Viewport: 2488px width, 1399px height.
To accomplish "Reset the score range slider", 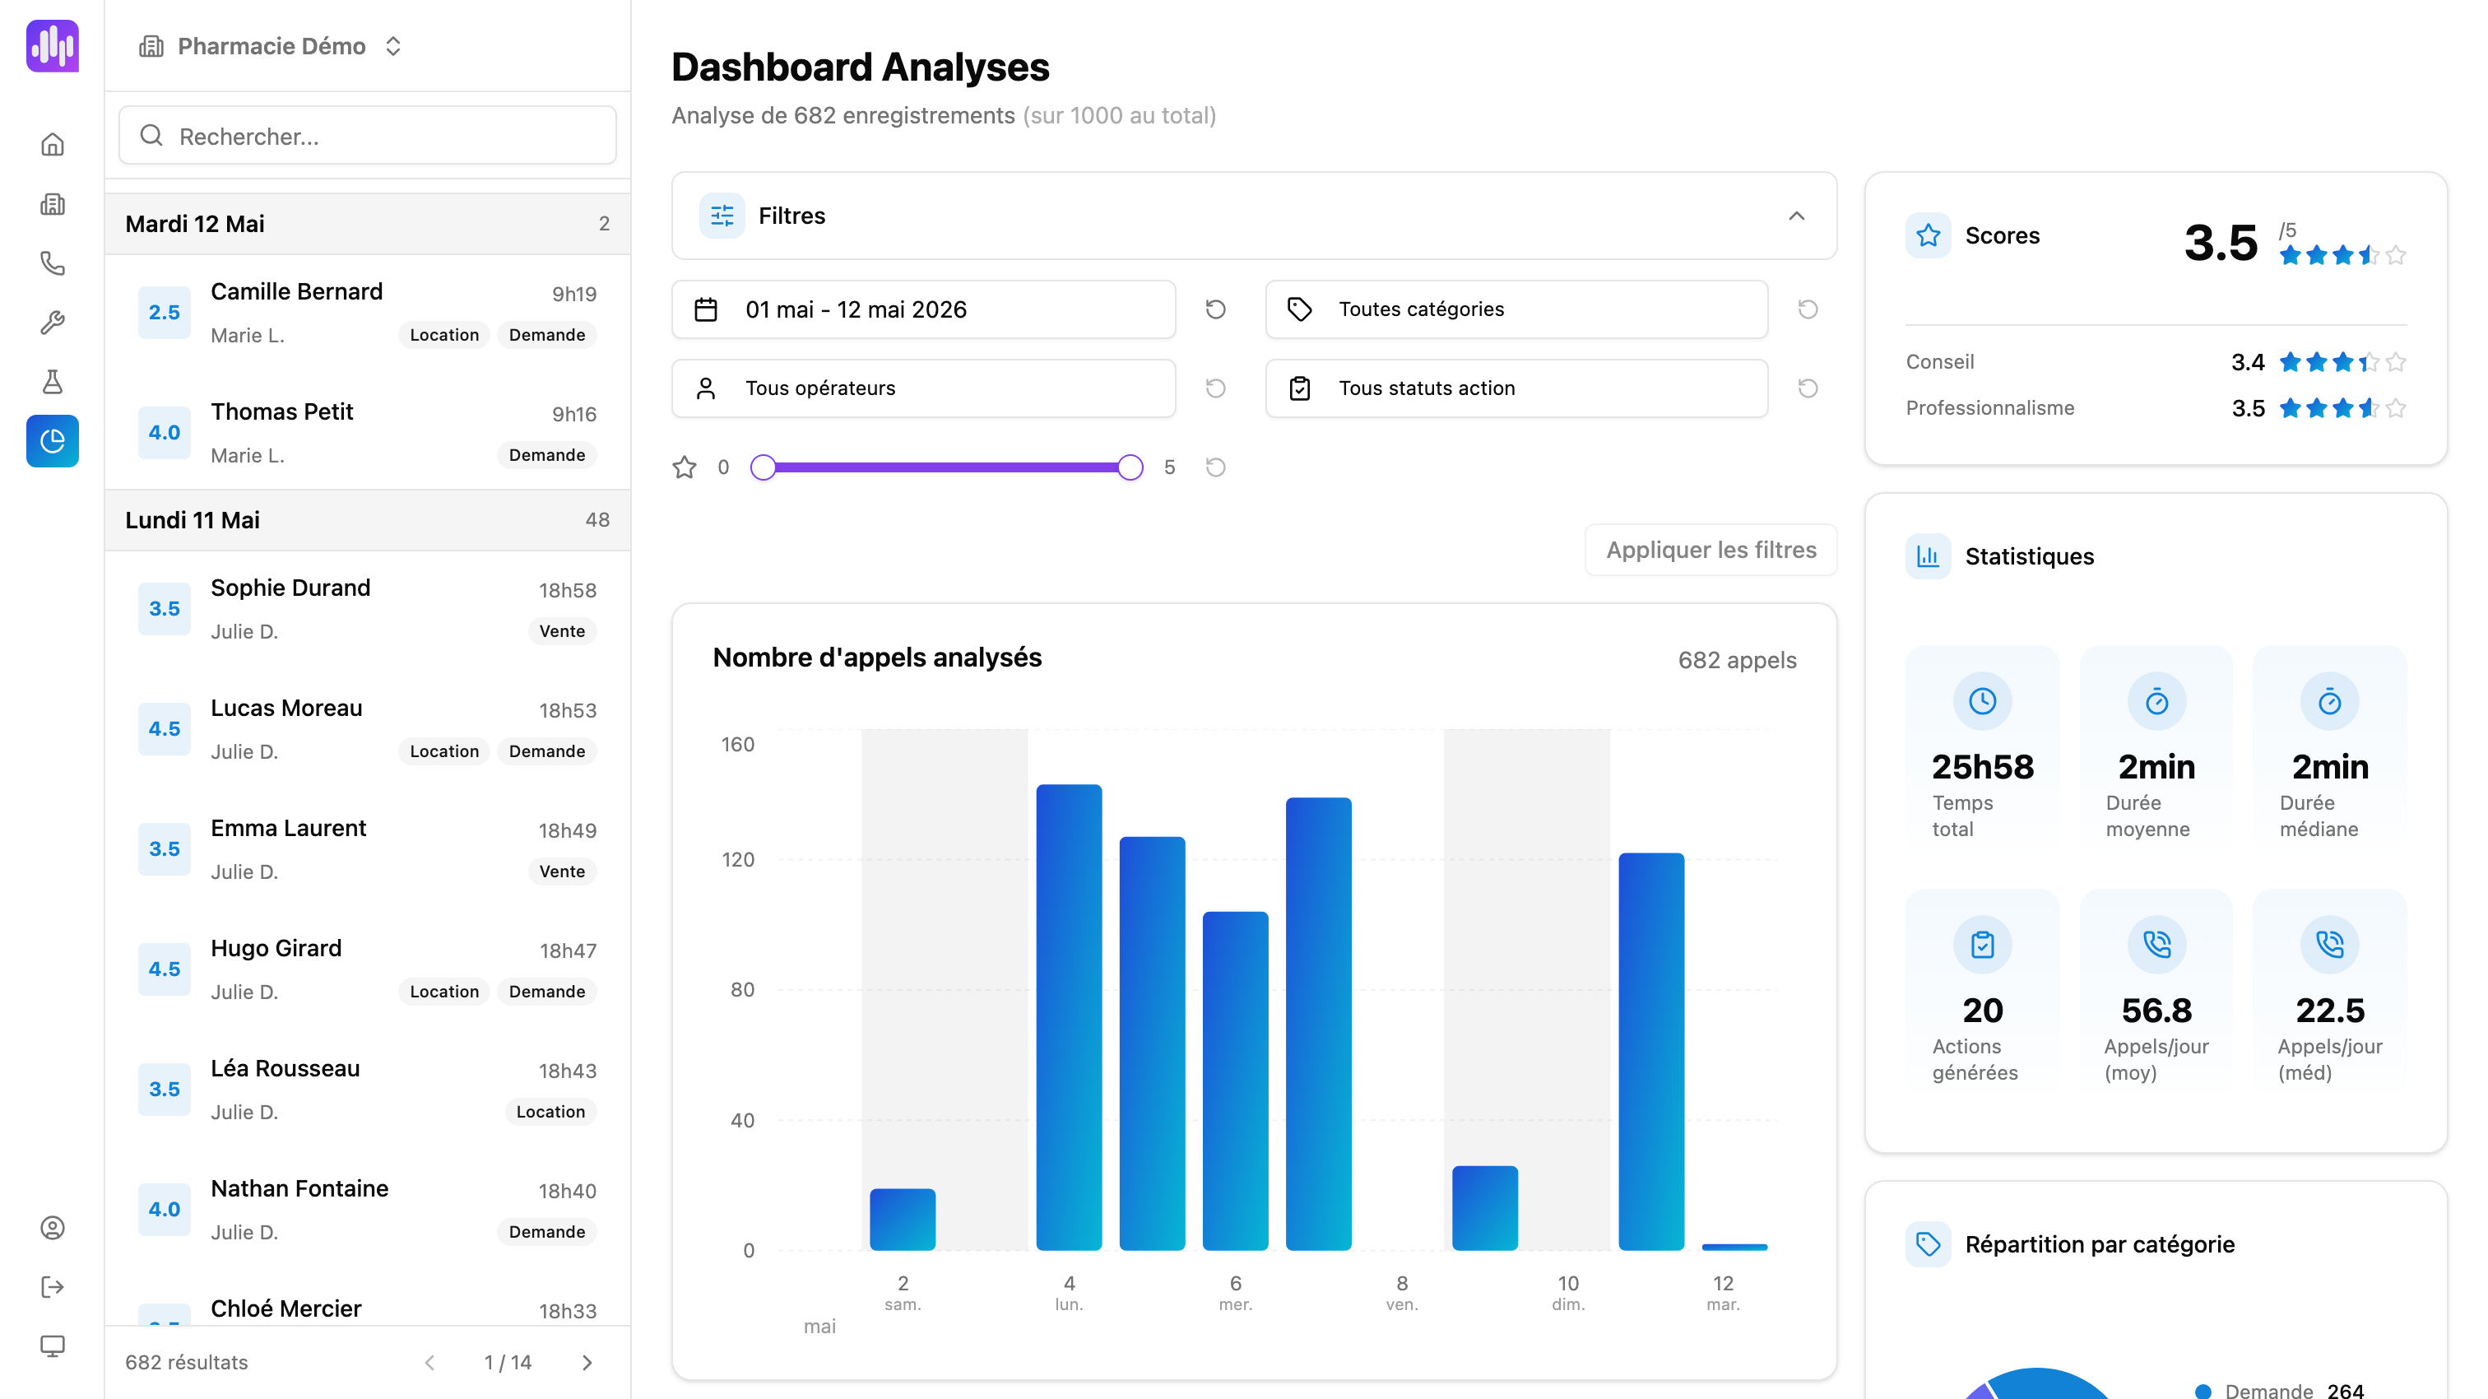I will [1216, 467].
